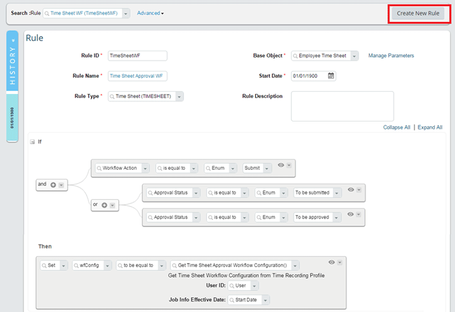Open the Start Date calendar picker

pos(331,76)
